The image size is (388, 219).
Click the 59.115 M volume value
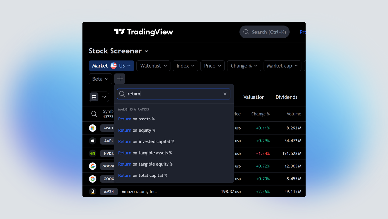[x=293, y=191]
